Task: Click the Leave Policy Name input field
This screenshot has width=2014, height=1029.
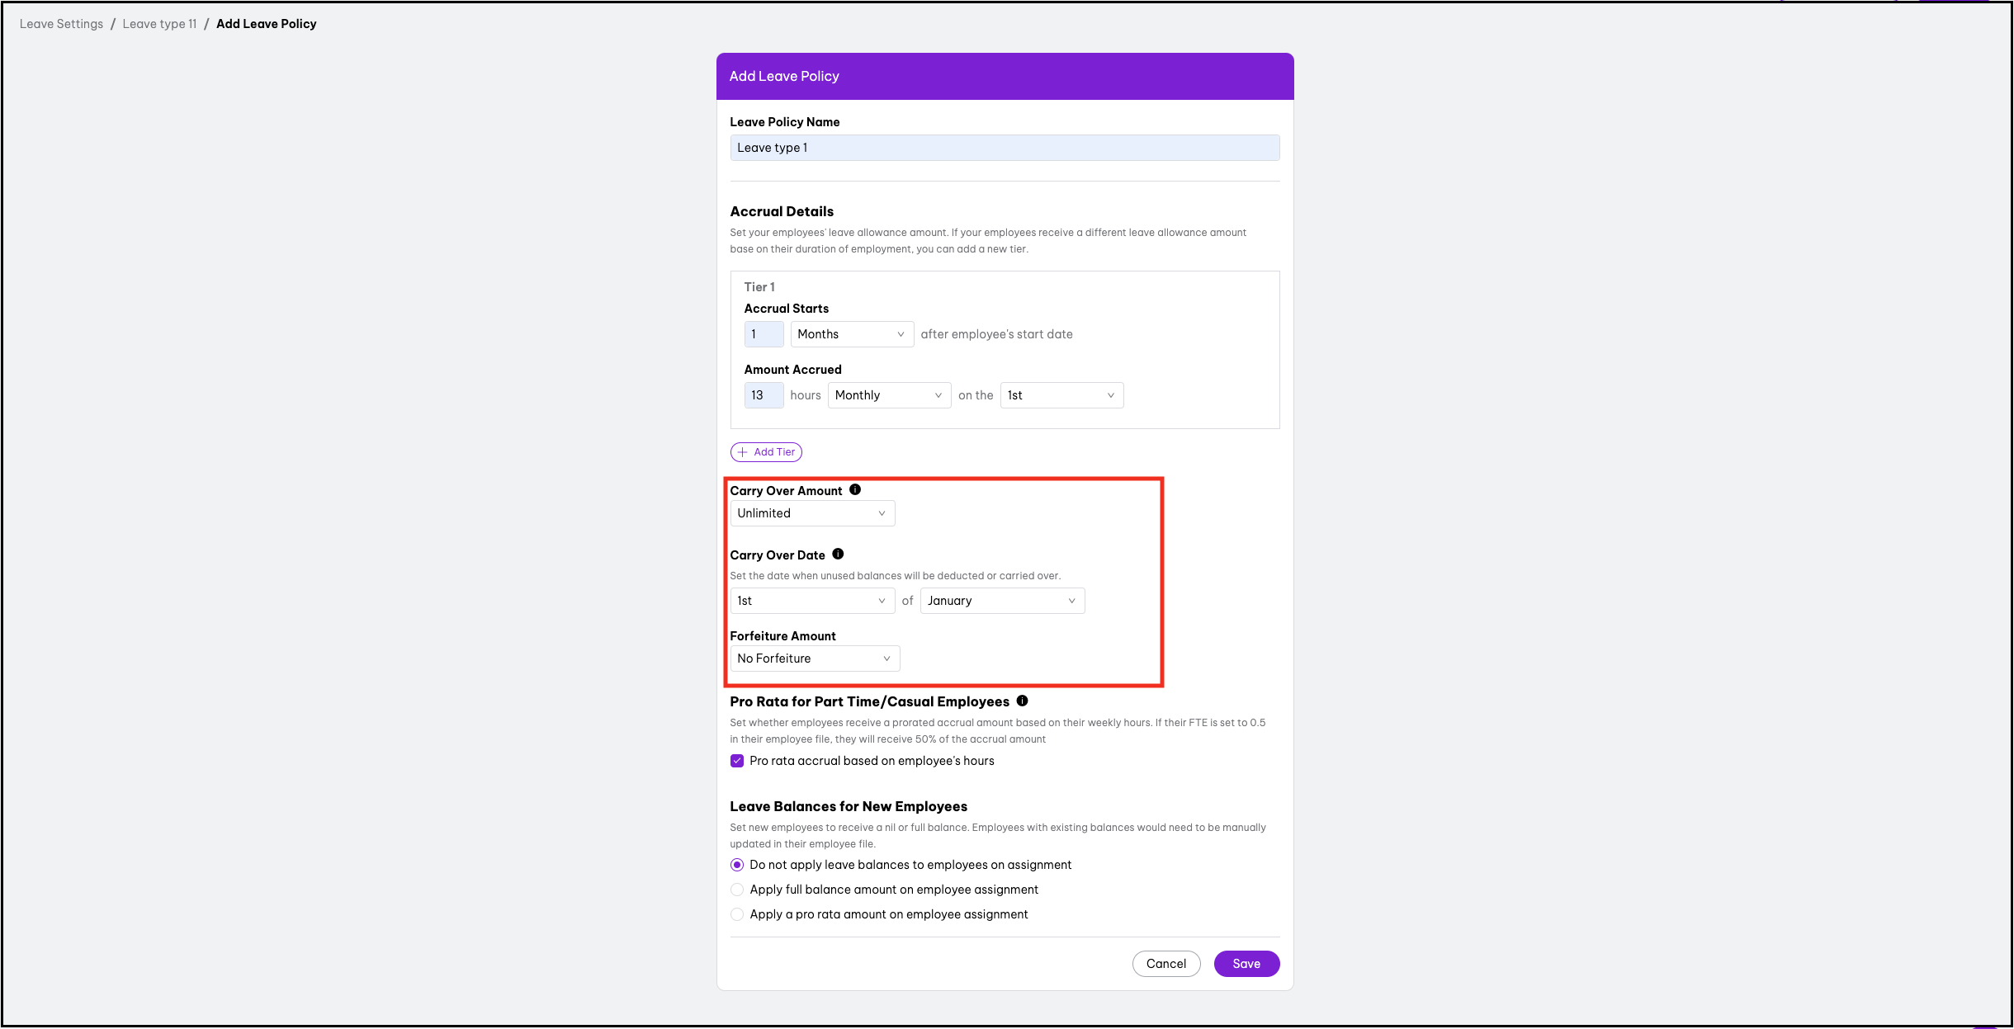Action: click(1004, 148)
